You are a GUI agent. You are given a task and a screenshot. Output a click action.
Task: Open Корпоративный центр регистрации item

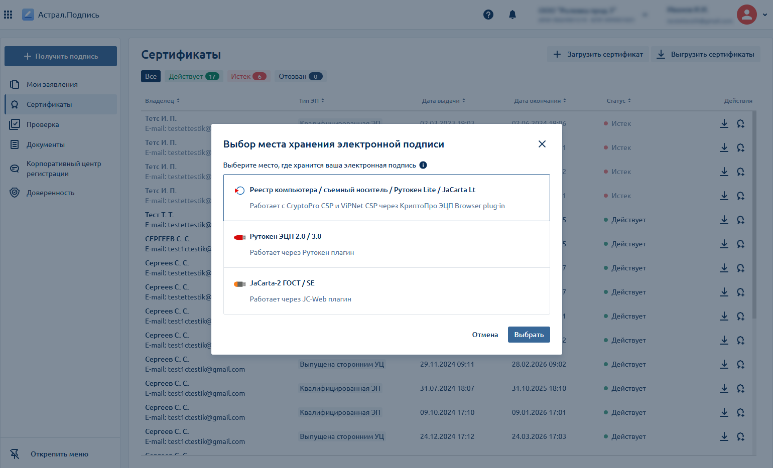tap(61, 169)
